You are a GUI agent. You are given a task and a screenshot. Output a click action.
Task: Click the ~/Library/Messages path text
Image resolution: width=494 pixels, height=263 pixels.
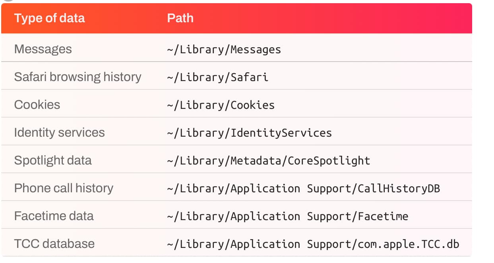click(x=224, y=50)
